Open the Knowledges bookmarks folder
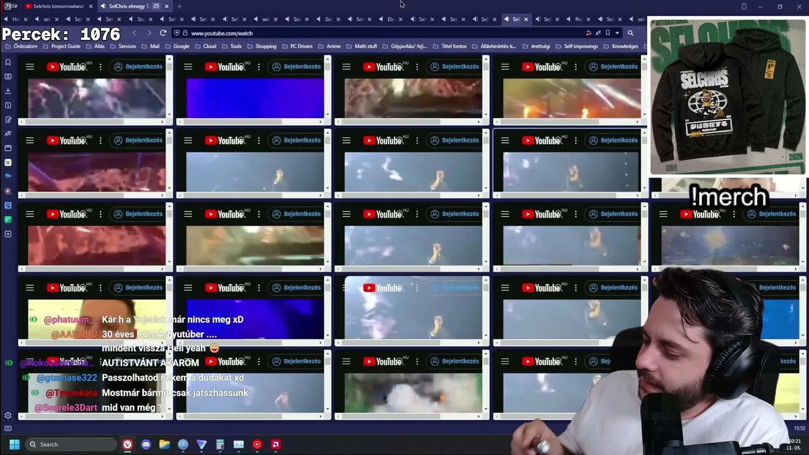The image size is (809, 455). tap(621, 46)
